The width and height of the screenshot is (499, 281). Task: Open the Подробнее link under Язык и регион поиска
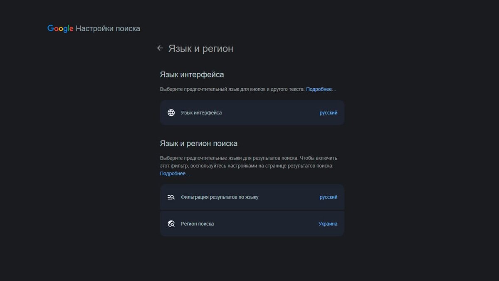click(x=175, y=174)
